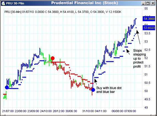Screen dimensions: 157x116
Task: Click the 53.5 price axis label
Action: click(147, 33)
